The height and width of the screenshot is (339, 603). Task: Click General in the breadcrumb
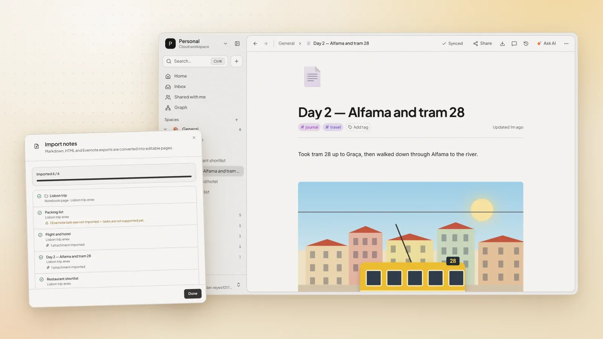286,44
